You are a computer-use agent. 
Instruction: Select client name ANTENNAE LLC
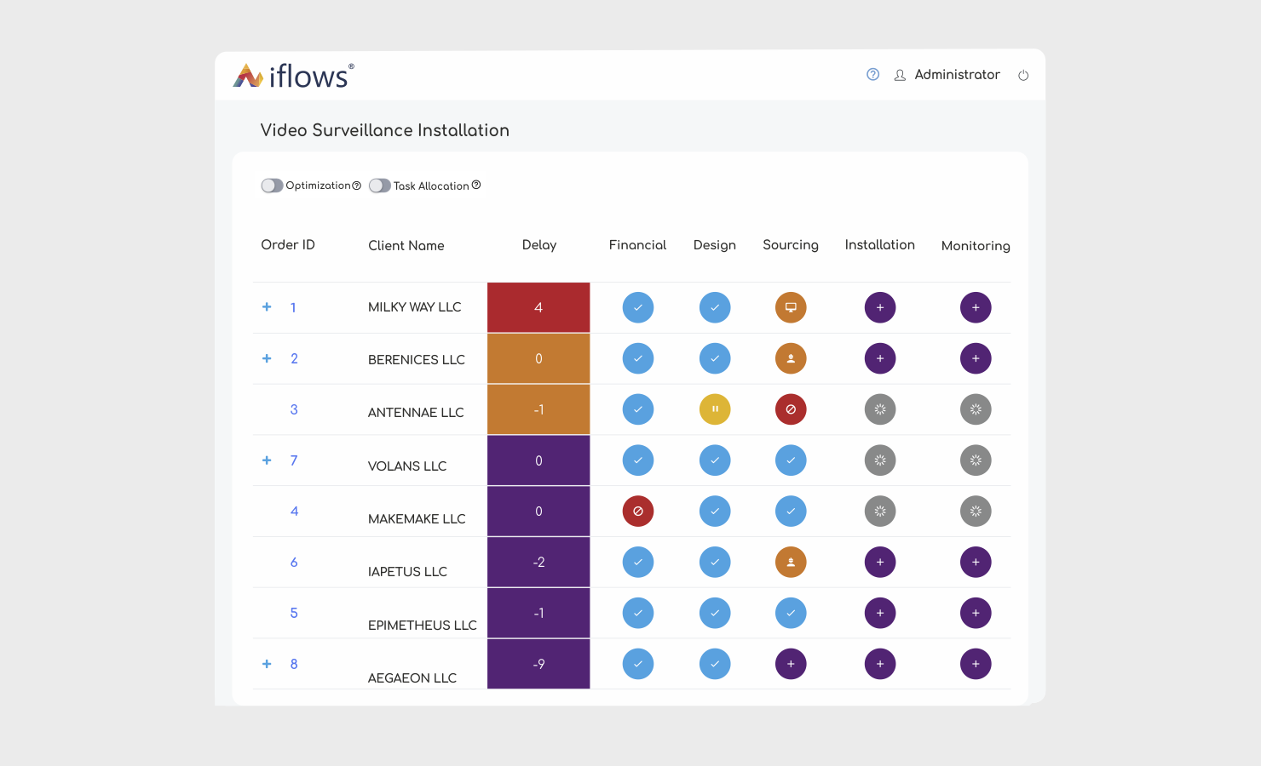coord(416,413)
